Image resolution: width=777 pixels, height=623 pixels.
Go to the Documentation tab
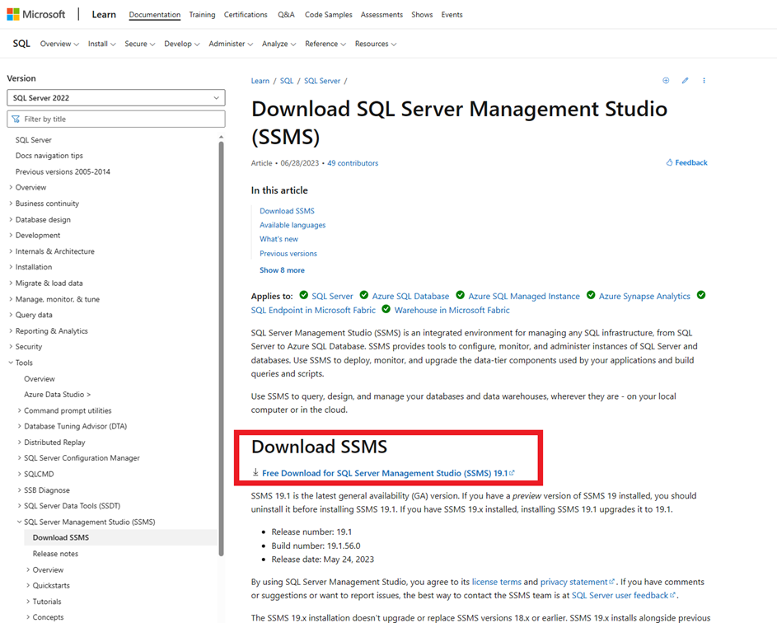(x=155, y=15)
